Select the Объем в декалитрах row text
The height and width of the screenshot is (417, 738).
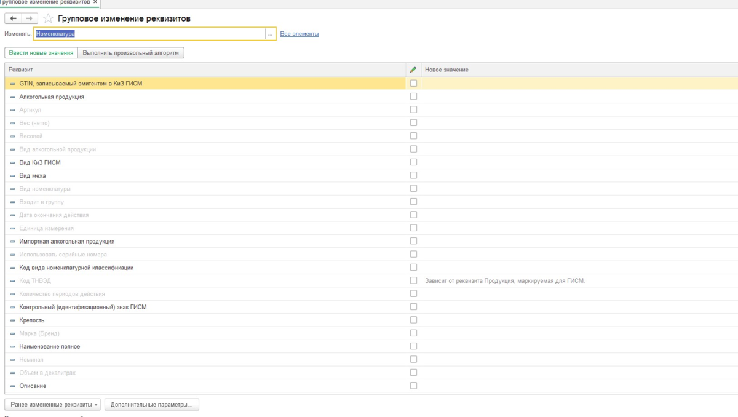(x=47, y=373)
